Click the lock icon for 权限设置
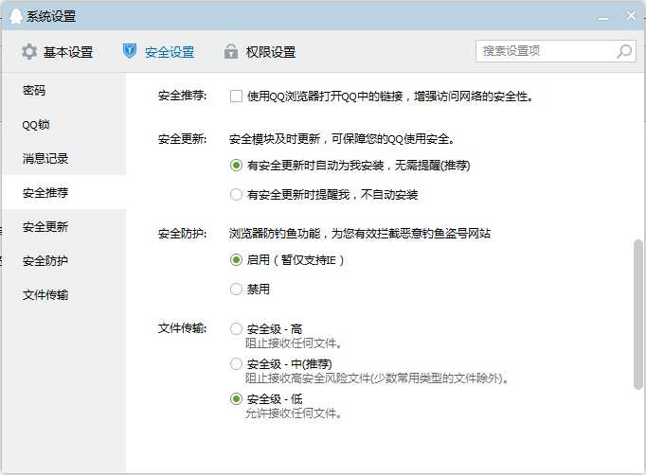The image size is (646, 475). [x=231, y=51]
